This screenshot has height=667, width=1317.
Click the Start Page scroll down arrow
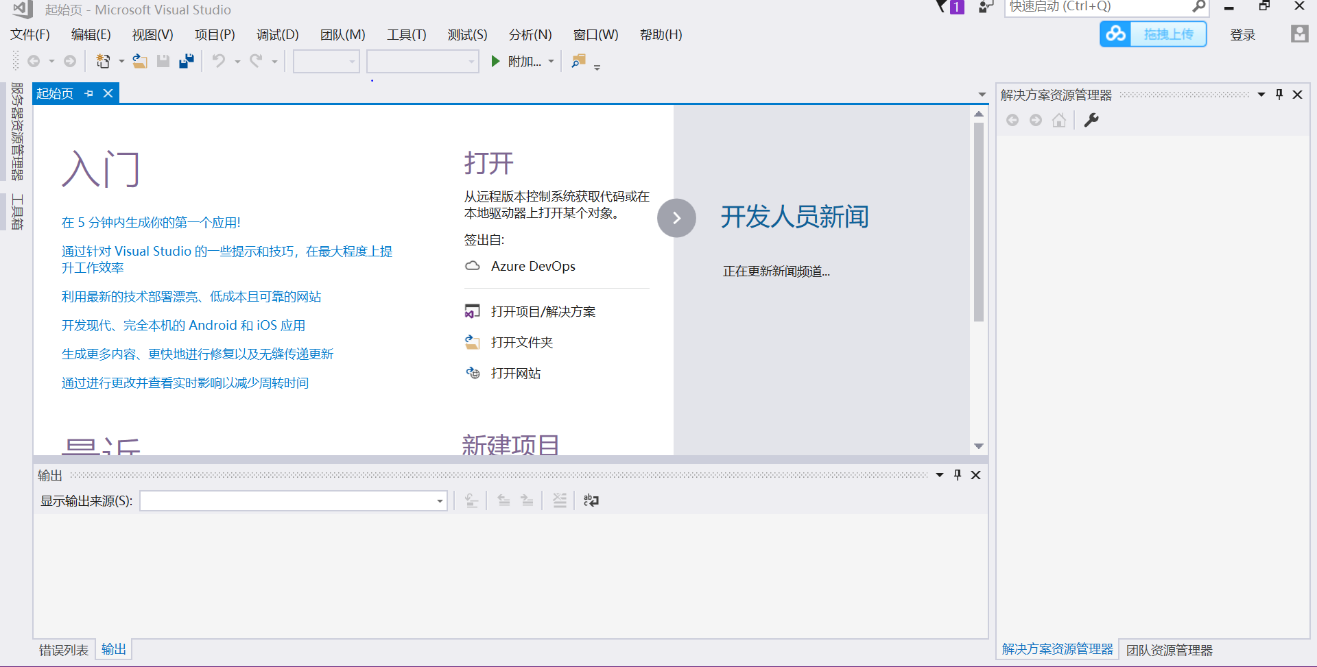[x=979, y=446]
